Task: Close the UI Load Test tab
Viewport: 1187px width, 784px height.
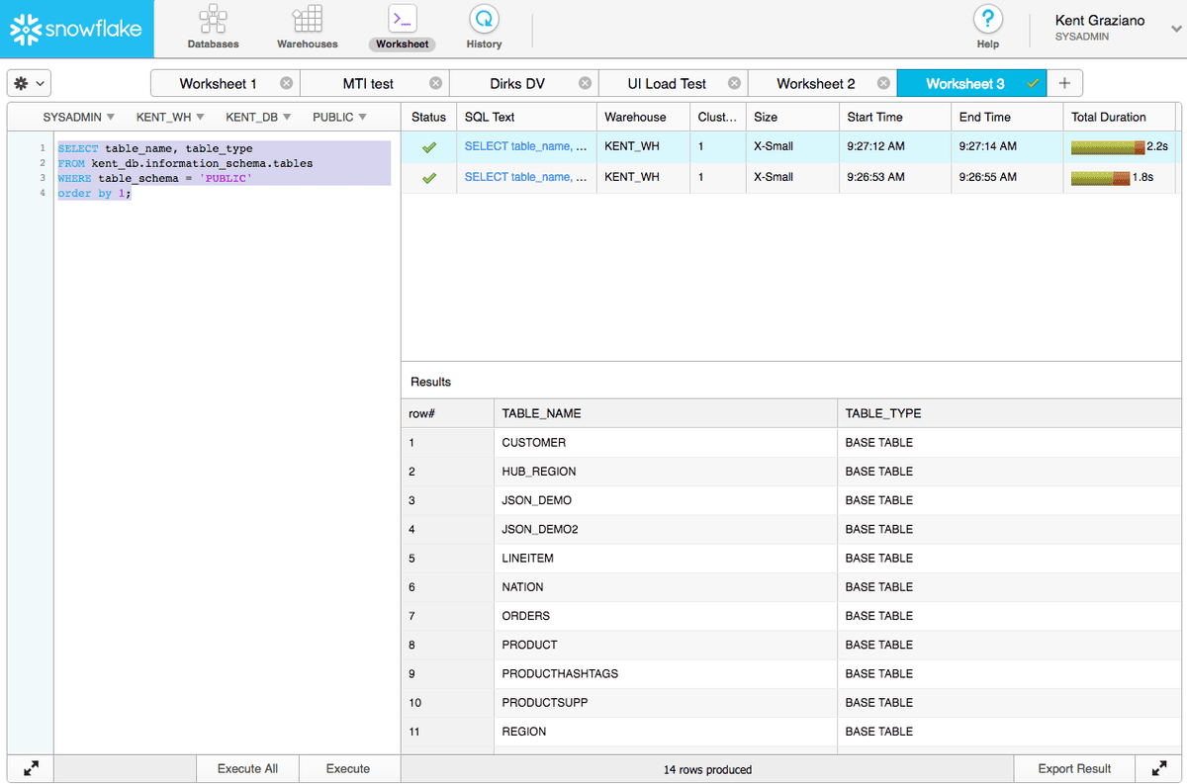Action: coord(734,83)
